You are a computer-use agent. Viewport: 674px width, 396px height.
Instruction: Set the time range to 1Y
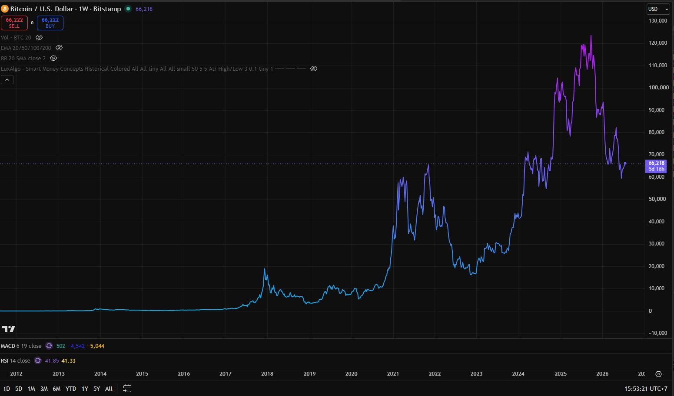(x=85, y=389)
